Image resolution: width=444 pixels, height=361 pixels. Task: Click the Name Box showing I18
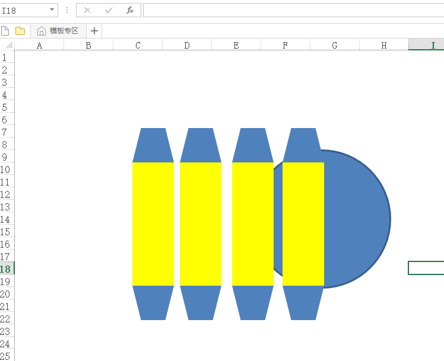[24, 10]
